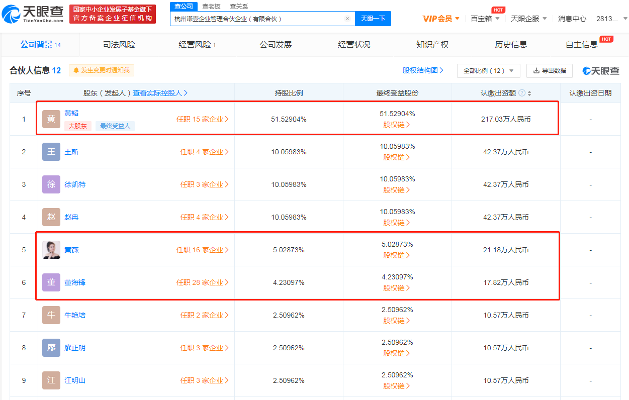The height and width of the screenshot is (400, 629).
Task: Open 廖正明's name link
Action: click(x=75, y=348)
